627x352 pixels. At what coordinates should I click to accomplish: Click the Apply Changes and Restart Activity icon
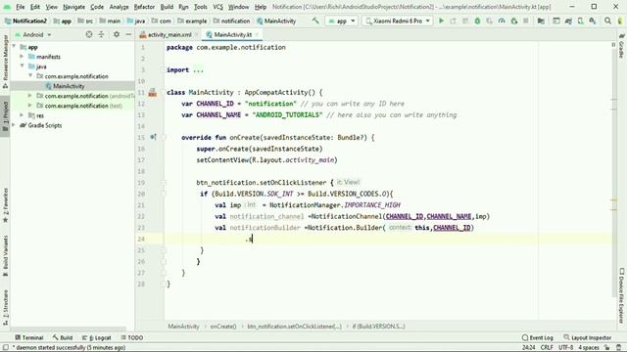(x=453, y=21)
